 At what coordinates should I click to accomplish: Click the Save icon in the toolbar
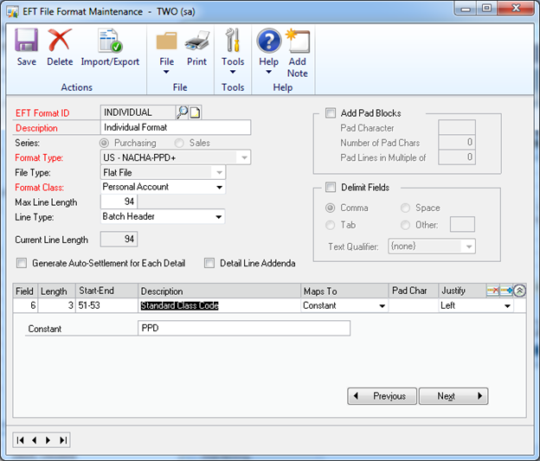point(26,47)
